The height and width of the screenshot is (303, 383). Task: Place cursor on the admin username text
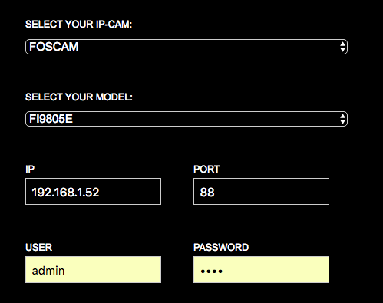(x=48, y=271)
